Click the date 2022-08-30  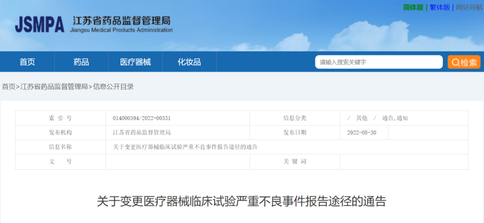(362, 133)
